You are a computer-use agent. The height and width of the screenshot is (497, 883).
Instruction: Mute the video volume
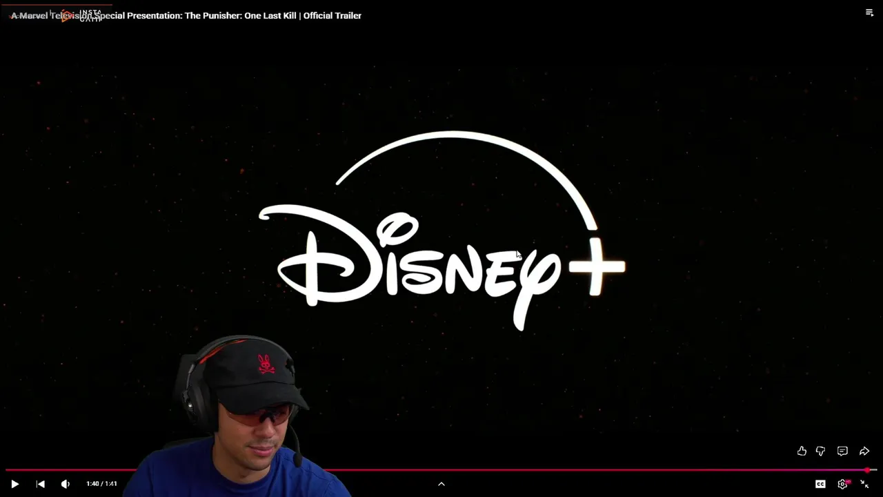tap(65, 484)
